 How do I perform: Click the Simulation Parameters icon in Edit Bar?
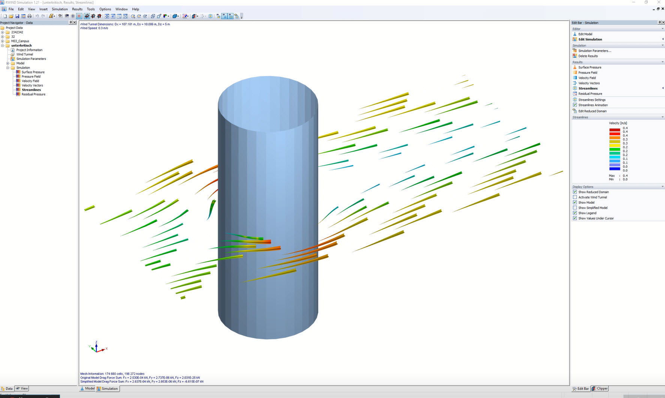(575, 51)
